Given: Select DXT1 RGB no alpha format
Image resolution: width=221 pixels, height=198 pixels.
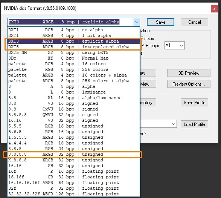Looking at the screenshot, I should pyautogui.click(x=73, y=30).
